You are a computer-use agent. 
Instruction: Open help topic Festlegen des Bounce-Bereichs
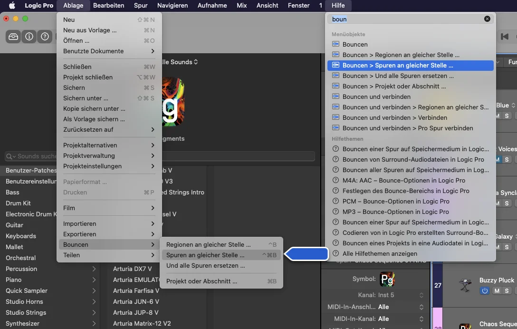411,191
